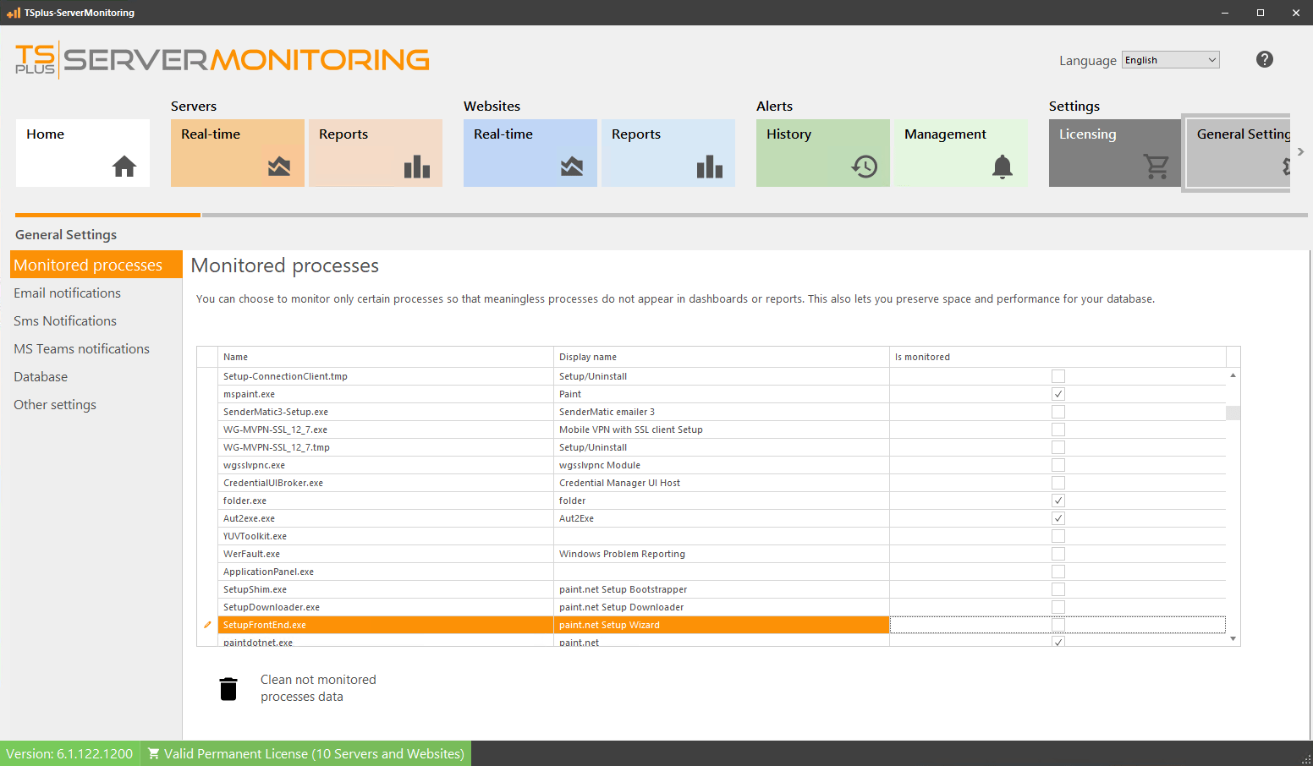Click the help question mark icon

click(x=1265, y=59)
